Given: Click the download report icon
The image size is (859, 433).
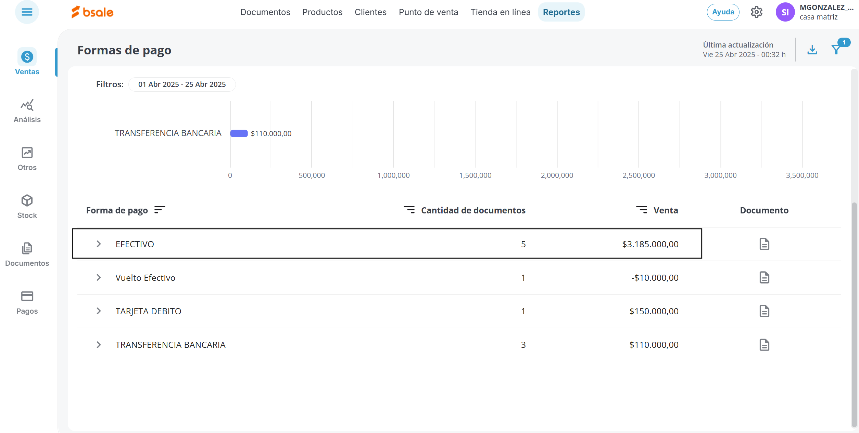Looking at the screenshot, I should (x=812, y=50).
